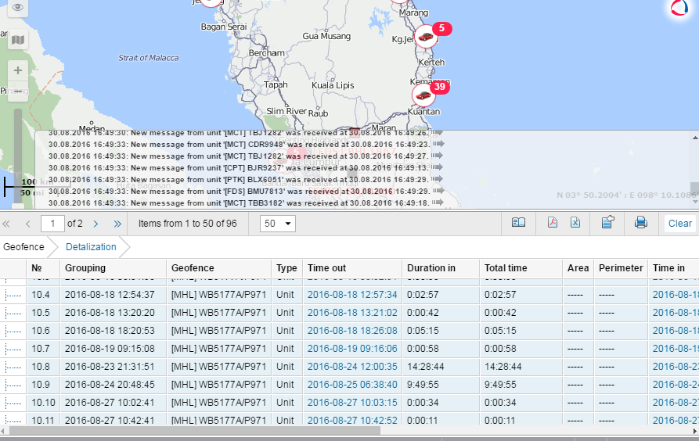Switch to the Geofence tab
The image size is (699, 441).
[x=23, y=247]
